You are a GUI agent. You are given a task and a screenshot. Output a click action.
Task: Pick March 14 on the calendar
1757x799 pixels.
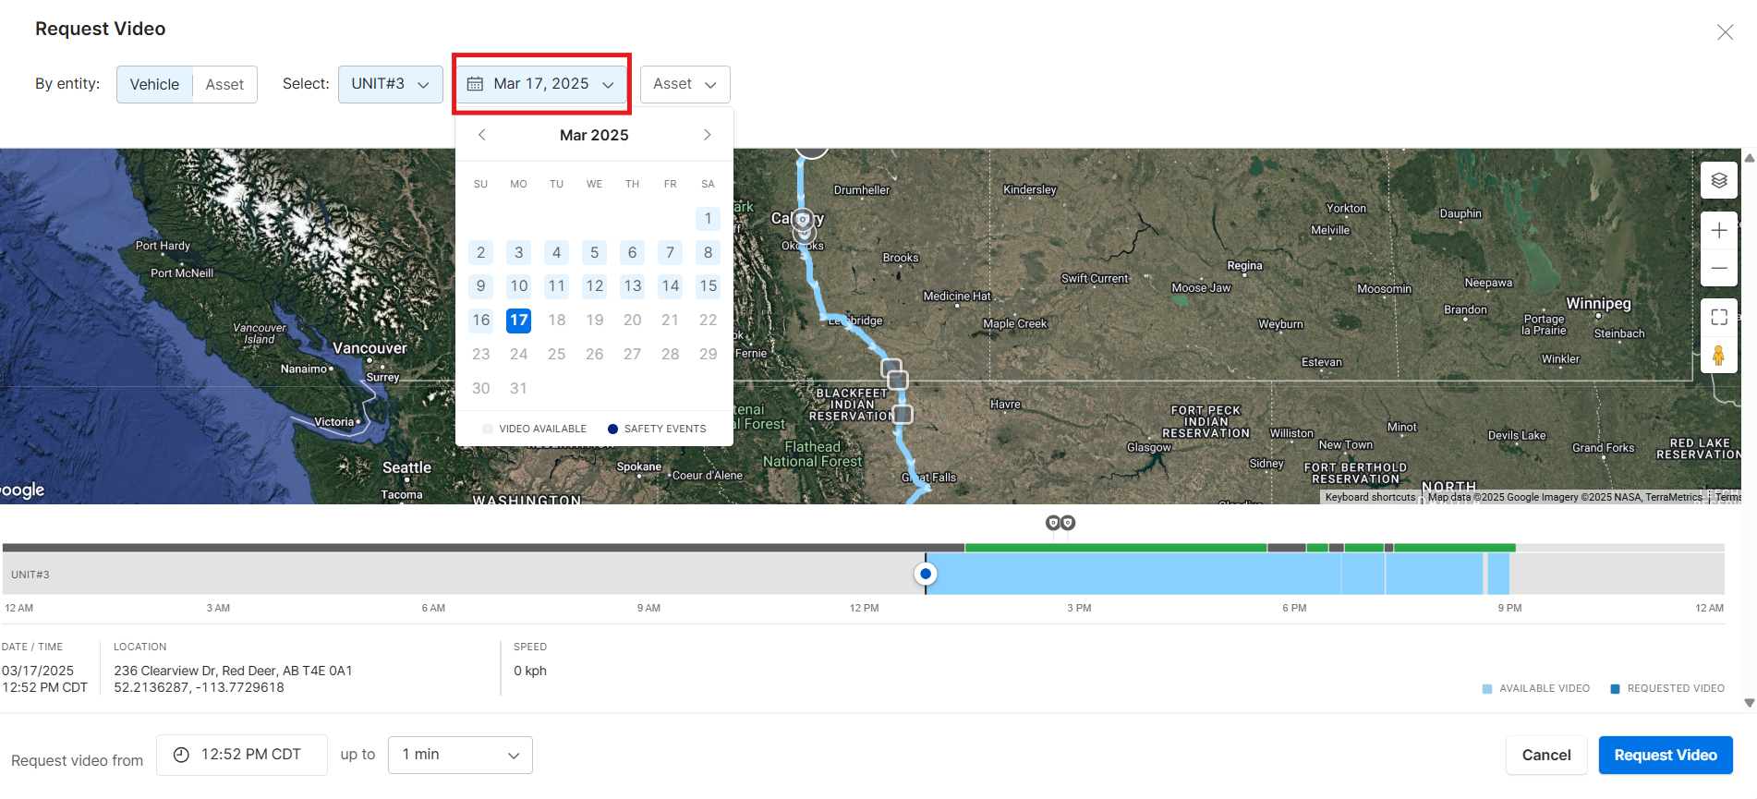click(670, 286)
